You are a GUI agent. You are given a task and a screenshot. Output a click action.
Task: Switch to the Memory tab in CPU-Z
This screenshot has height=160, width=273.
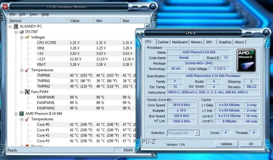tap(196, 42)
